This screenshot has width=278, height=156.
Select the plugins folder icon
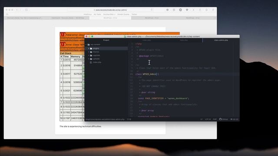(x=91, y=49)
